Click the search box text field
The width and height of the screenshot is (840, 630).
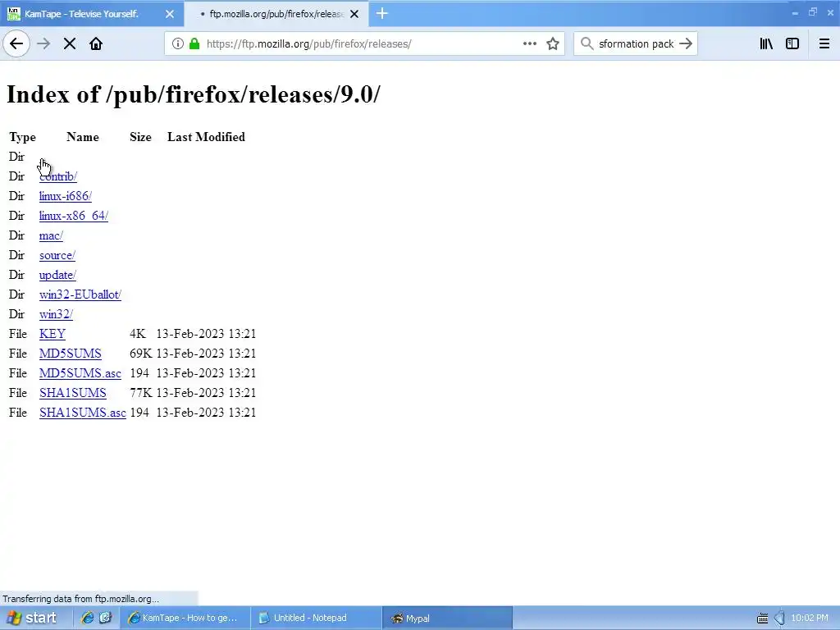click(x=636, y=44)
